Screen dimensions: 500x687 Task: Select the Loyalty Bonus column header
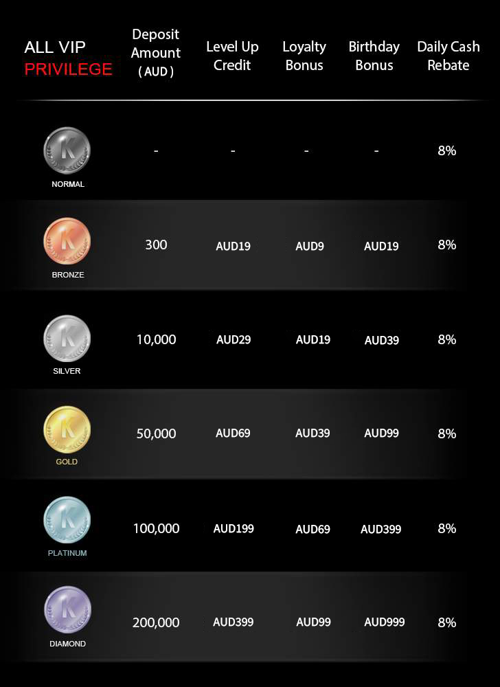[304, 56]
